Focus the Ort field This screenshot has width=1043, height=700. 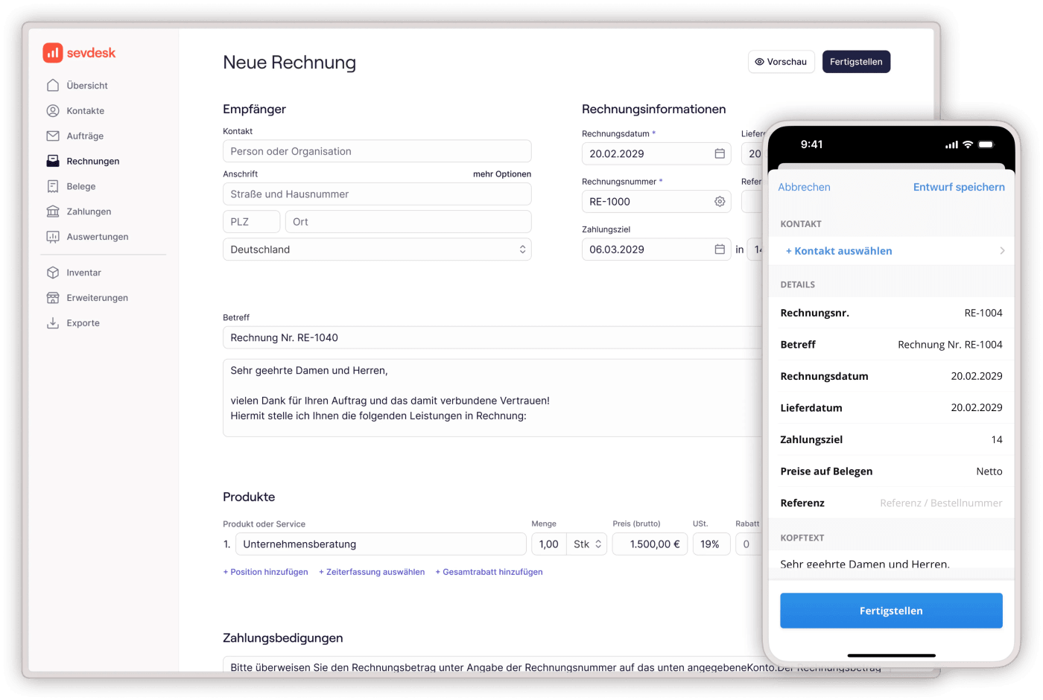coord(408,222)
